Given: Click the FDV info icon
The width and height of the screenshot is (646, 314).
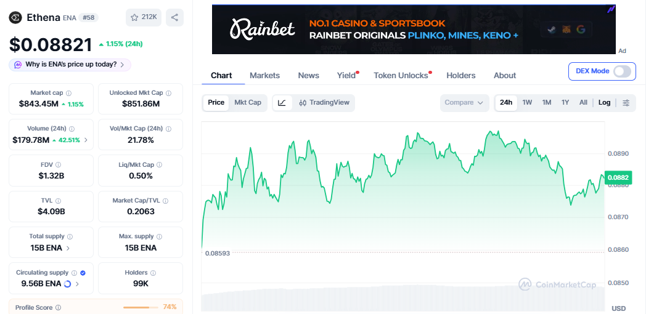Looking at the screenshot, I should pyautogui.click(x=58, y=164).
